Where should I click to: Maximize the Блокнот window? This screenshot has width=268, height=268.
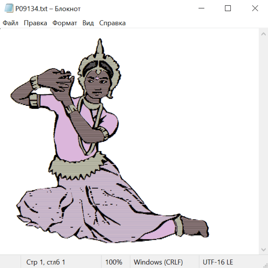228,9
